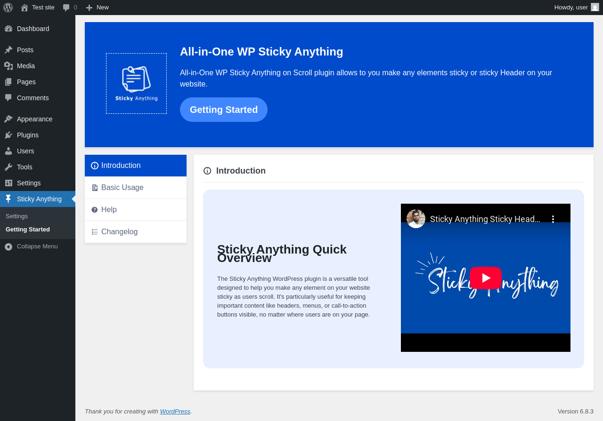The width and height of the screenshot is (603, 421).
Task: Collapse the admin sidebar menu
Action: pyautogui.click(x=38, y=246)
